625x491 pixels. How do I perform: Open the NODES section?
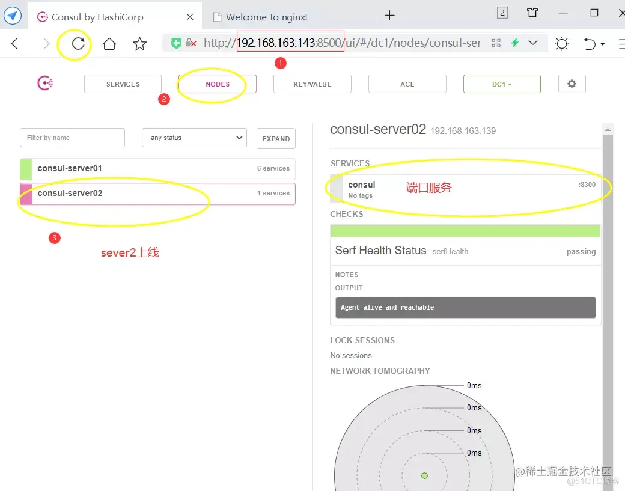coord(218,84)
